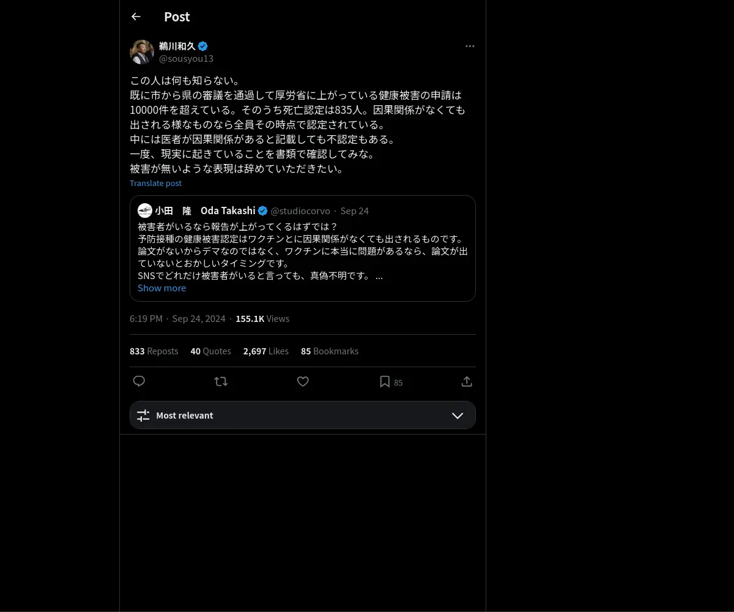Click the verified badge next to 鵜川和久
Screen dimensions: 734x612
tap(203, 46)
